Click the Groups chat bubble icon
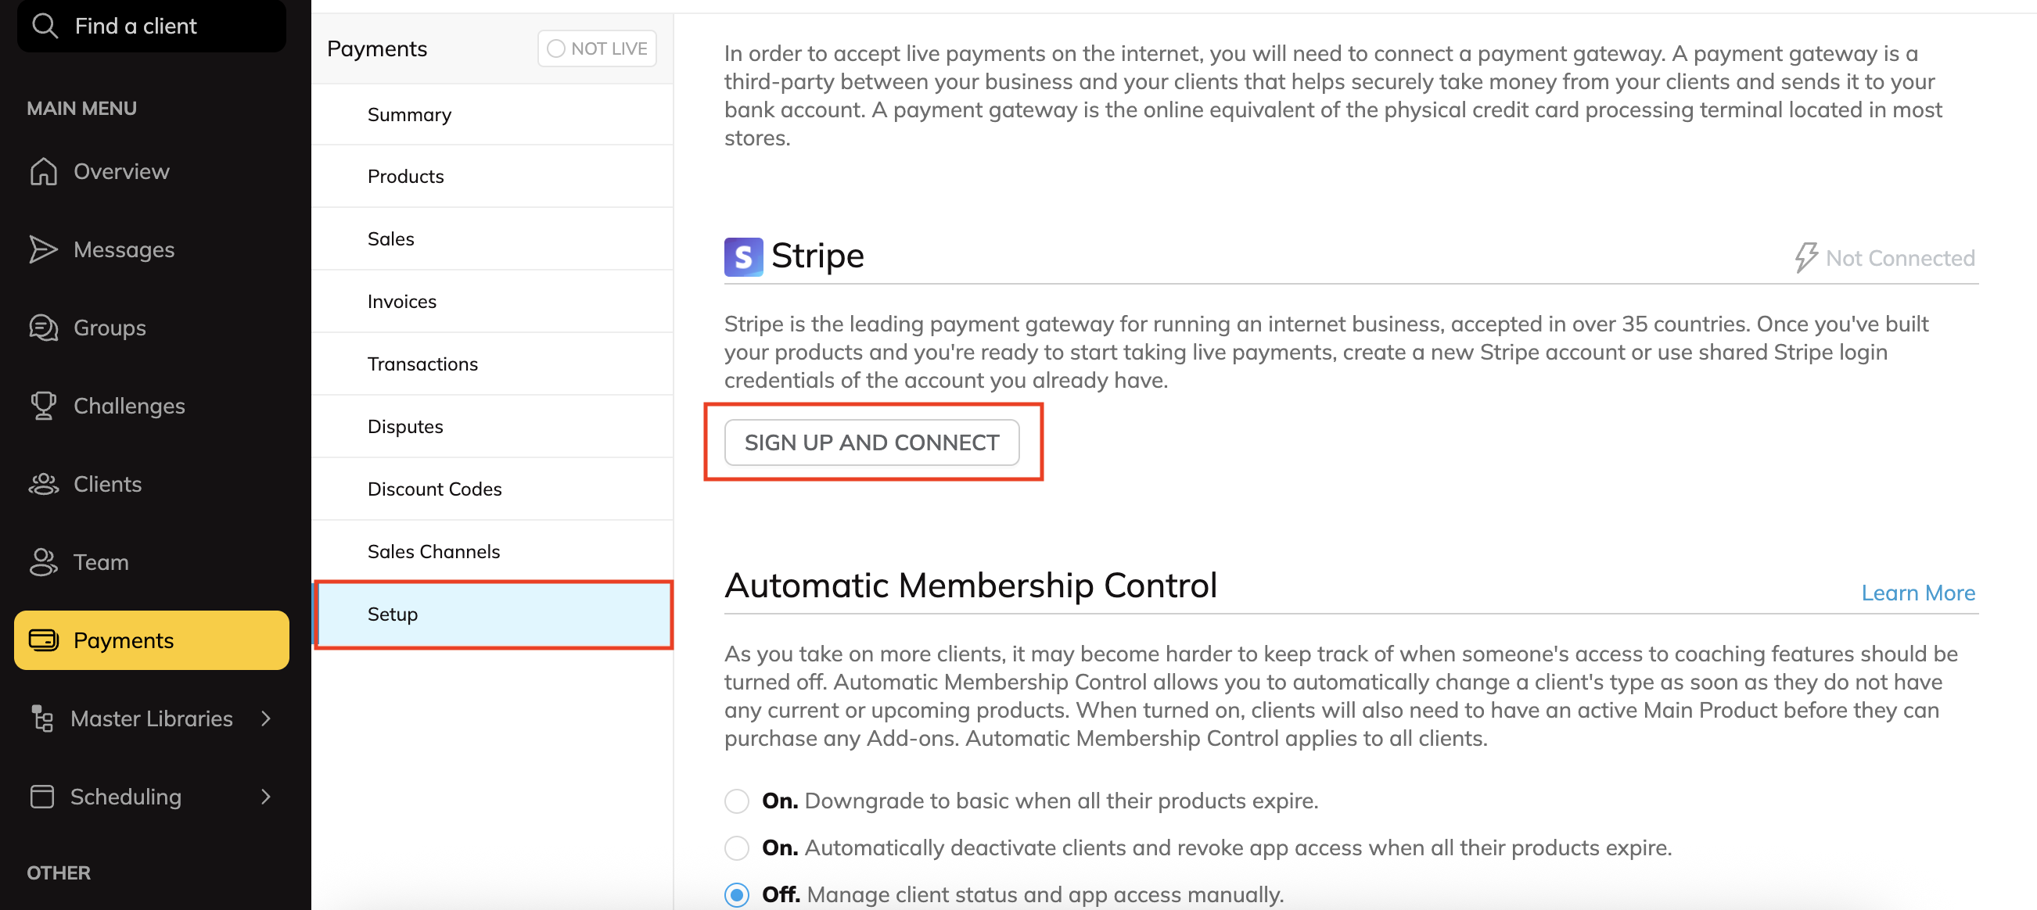The width and height of the screenshot is (2037, 910). click(44, 328)
